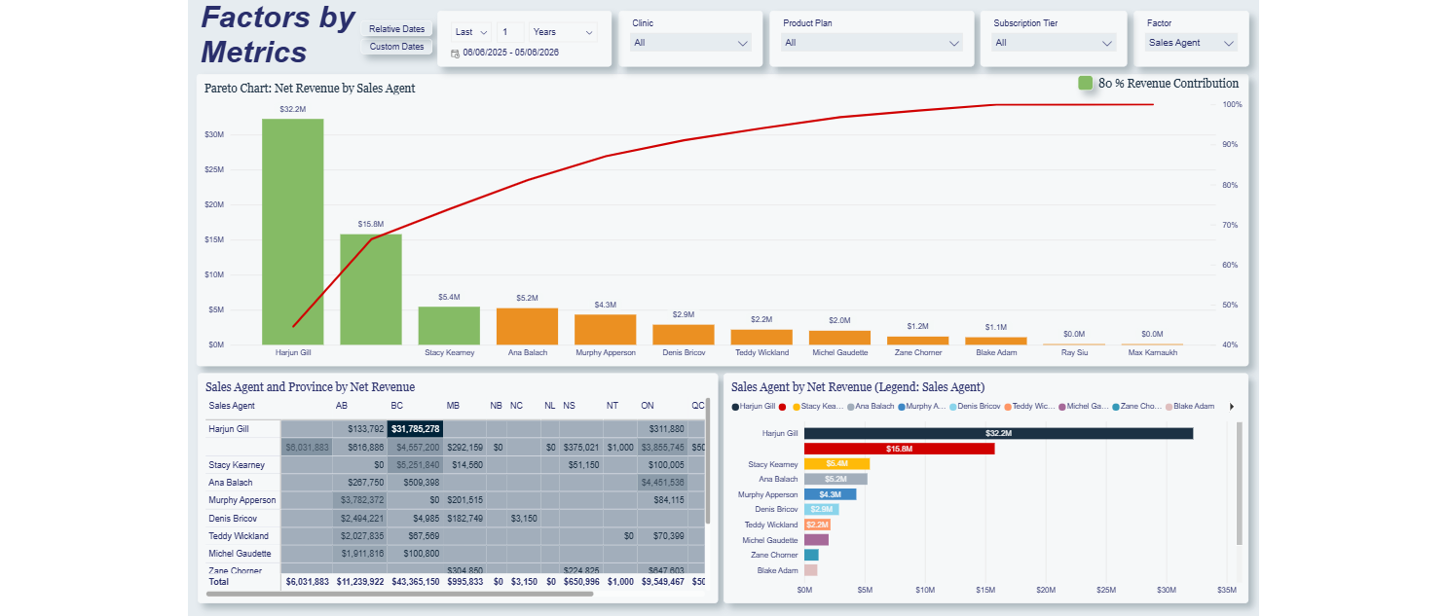
Task: Select the Blake Adam legend entry
Action: coord(1190,406)
